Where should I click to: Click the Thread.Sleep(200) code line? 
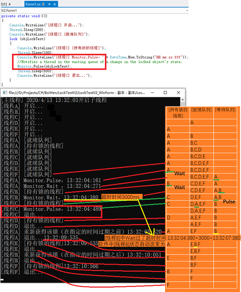pos(27,30)
